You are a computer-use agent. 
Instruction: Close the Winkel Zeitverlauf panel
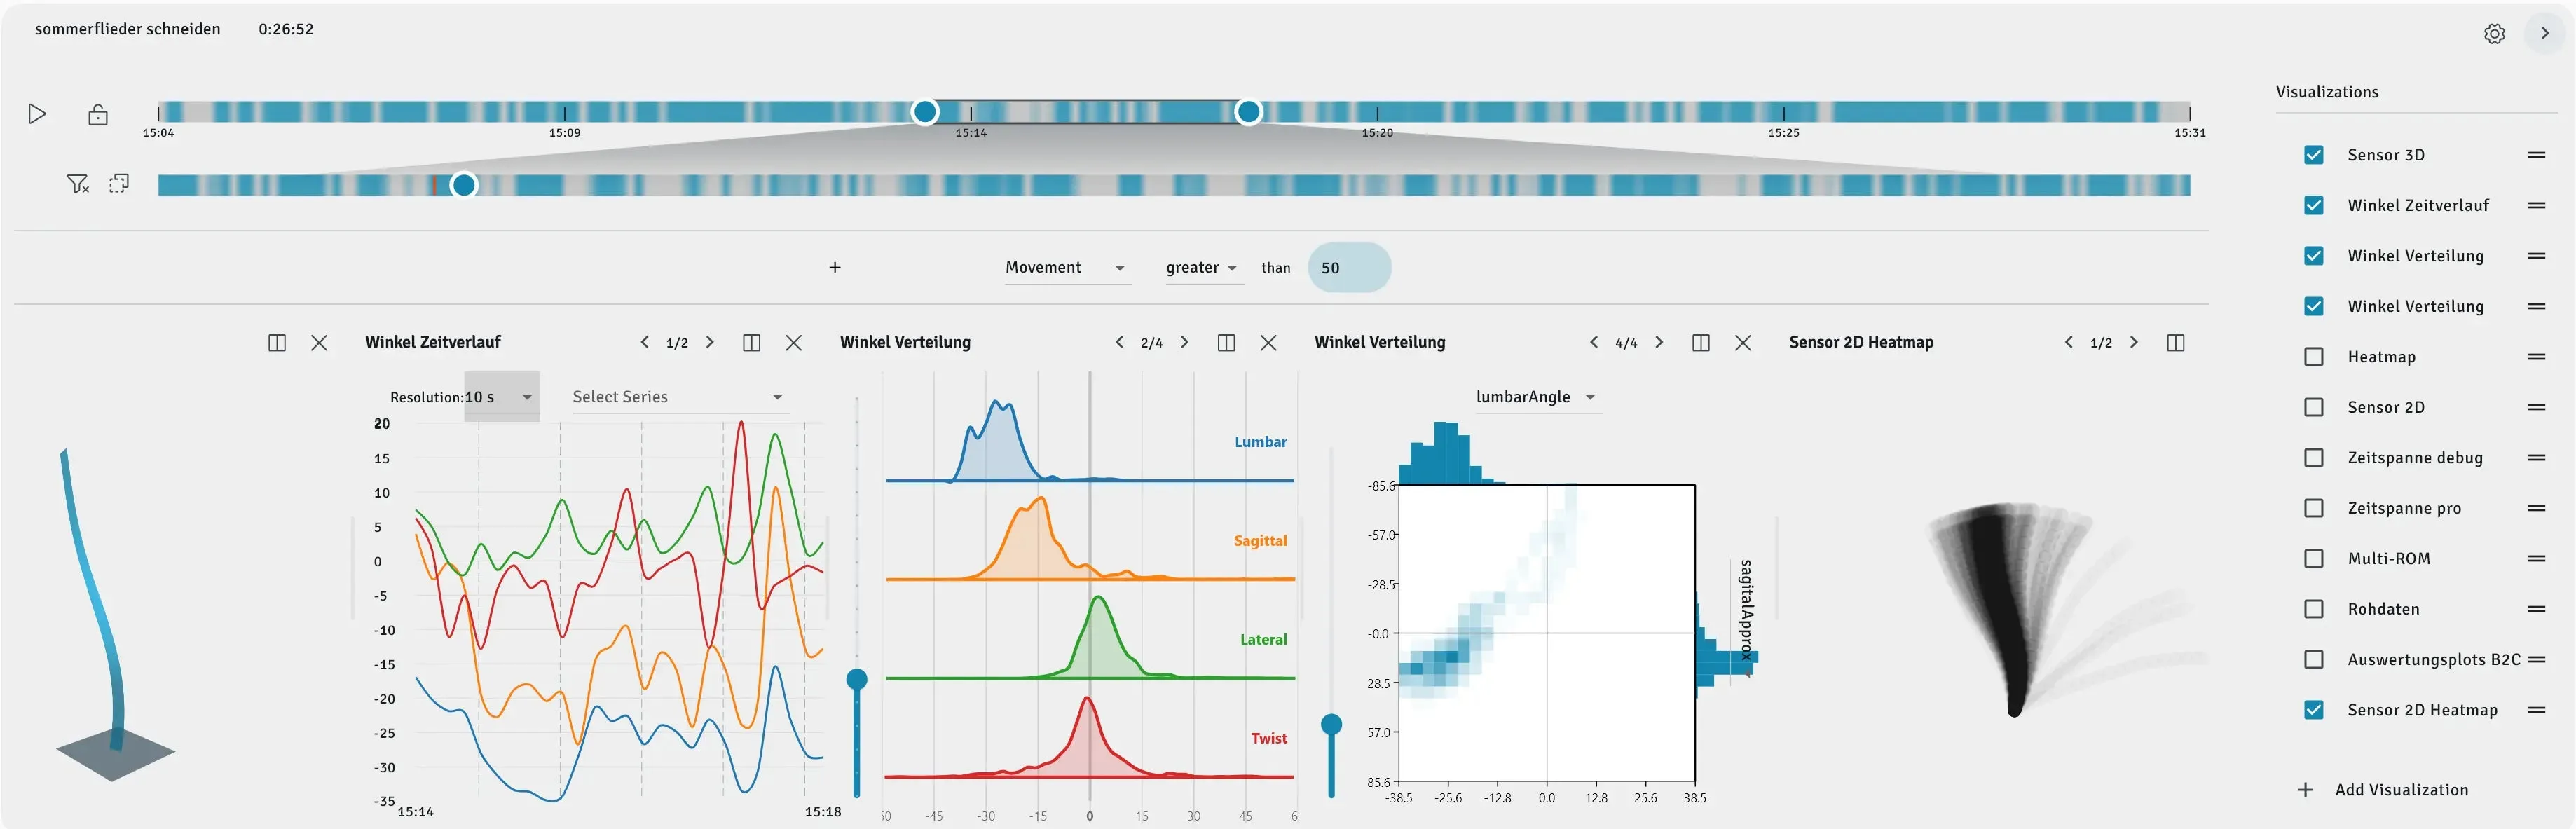794,343
